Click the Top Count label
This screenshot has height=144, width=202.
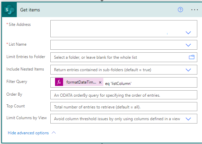[x=15, y=106]
